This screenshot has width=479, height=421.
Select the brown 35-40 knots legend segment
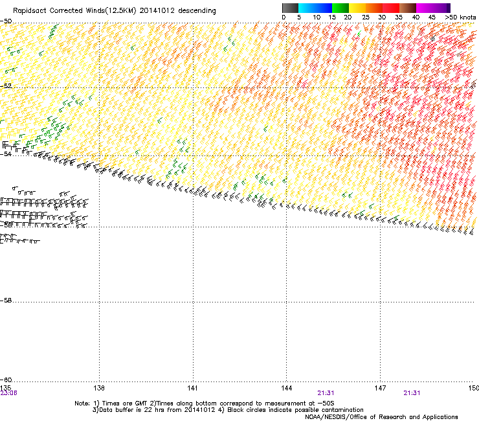[408, 8]
